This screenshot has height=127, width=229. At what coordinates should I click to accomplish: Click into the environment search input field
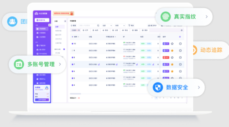coord(88,26)
